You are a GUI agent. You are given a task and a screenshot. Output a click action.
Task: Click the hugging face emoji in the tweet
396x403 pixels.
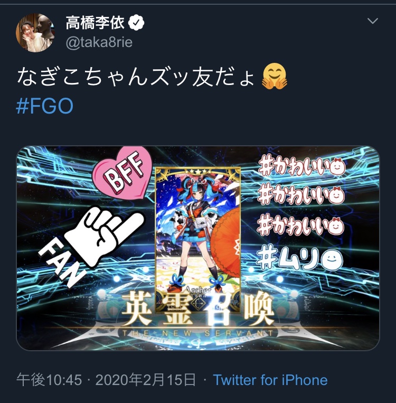pos(274,77)
